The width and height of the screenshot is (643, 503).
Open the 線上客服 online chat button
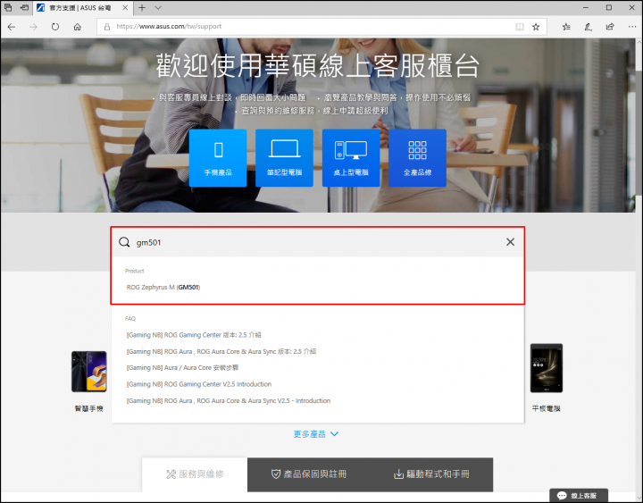[x=579, y=495]
